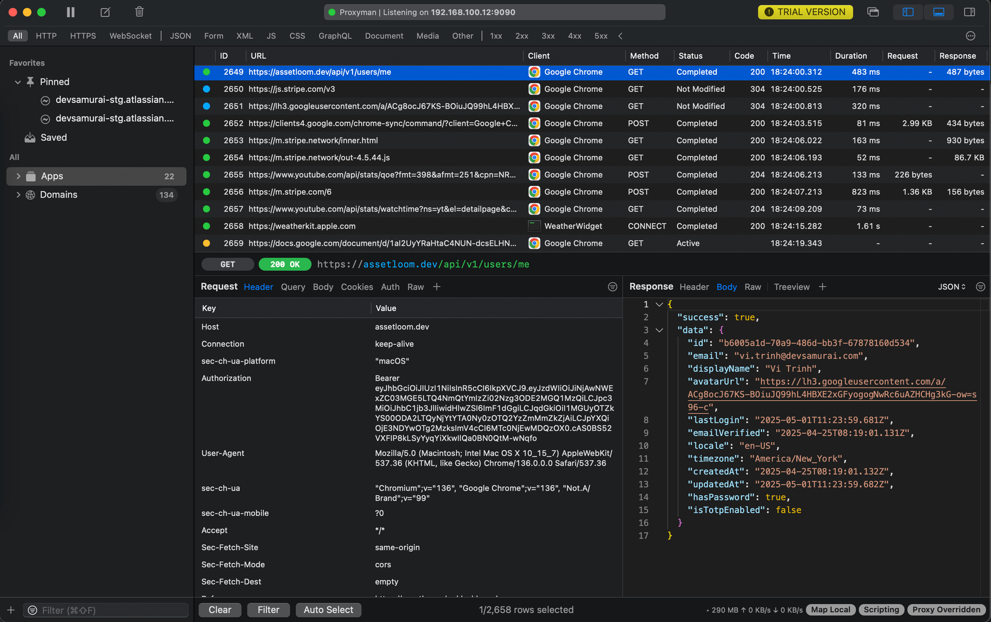
Task: Filter by 4xx status codes
Action: 574,36
